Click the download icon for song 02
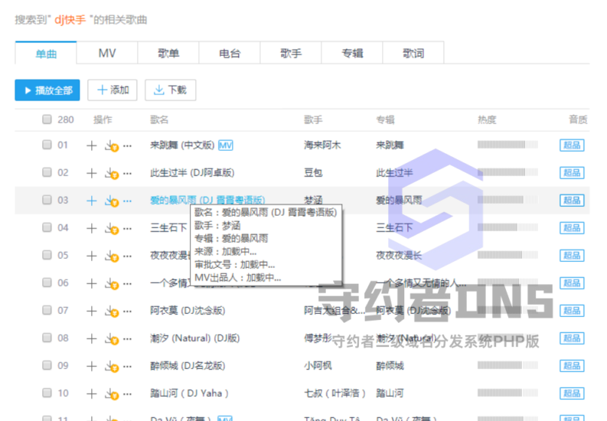 (x=111, y=173)
